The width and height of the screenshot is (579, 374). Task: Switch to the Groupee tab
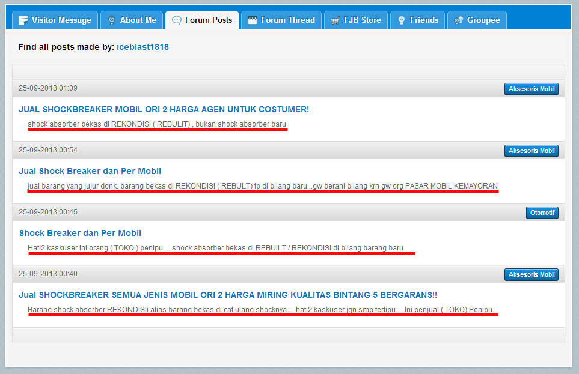tap(477, 20)
